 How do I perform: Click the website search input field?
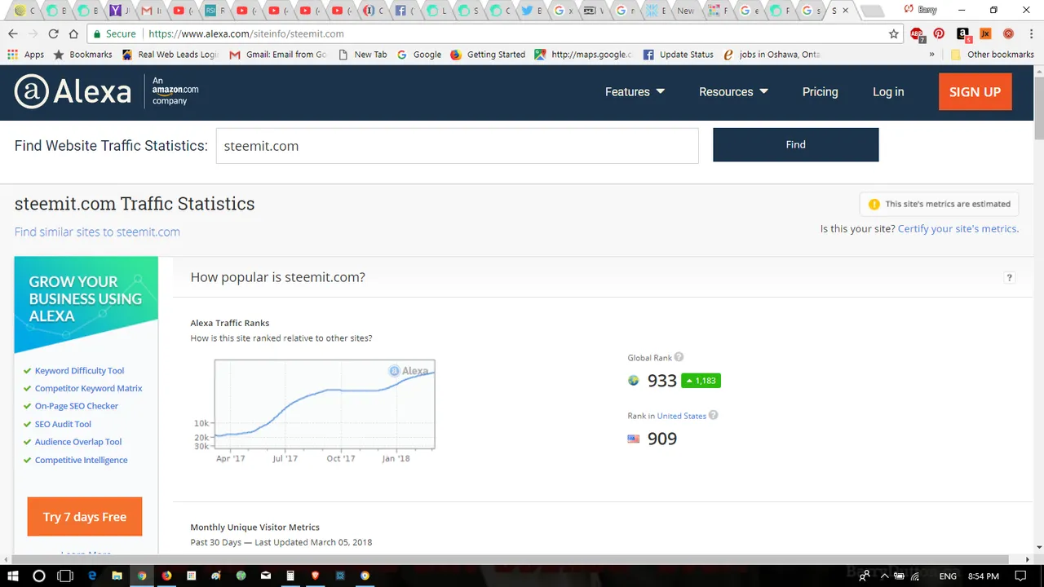pos(457,146)
